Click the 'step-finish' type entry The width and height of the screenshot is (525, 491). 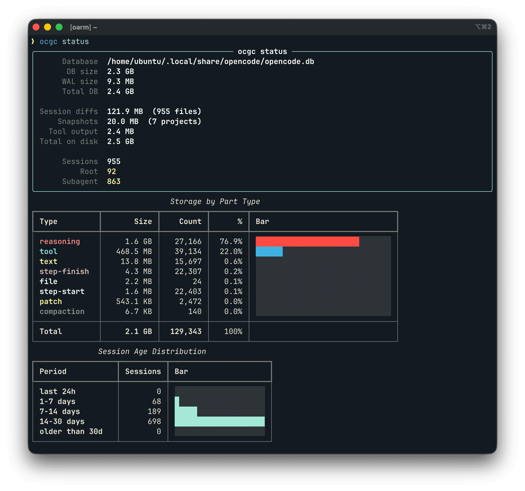64,271
